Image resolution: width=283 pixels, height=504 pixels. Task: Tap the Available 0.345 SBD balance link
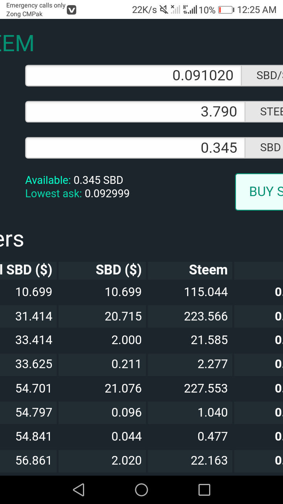click(74, 180)
